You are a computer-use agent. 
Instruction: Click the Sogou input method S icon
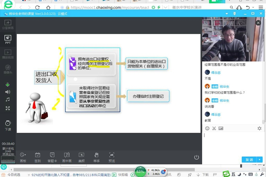pyautogui.click(x=226, y=174)
